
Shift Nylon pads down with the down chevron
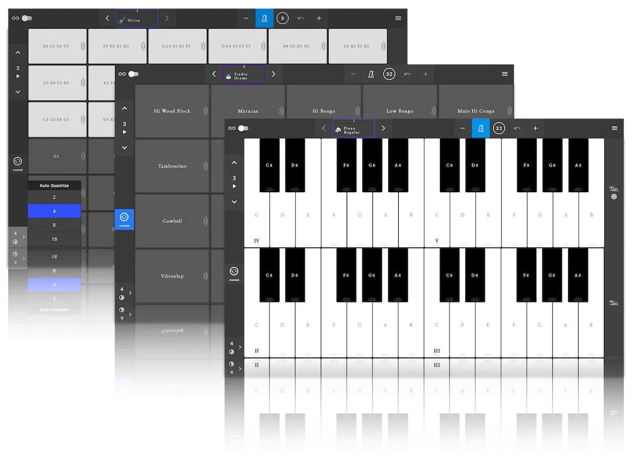[x=18, y=92]
